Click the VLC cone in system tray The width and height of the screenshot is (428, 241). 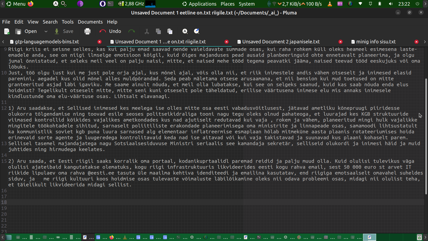330,4
